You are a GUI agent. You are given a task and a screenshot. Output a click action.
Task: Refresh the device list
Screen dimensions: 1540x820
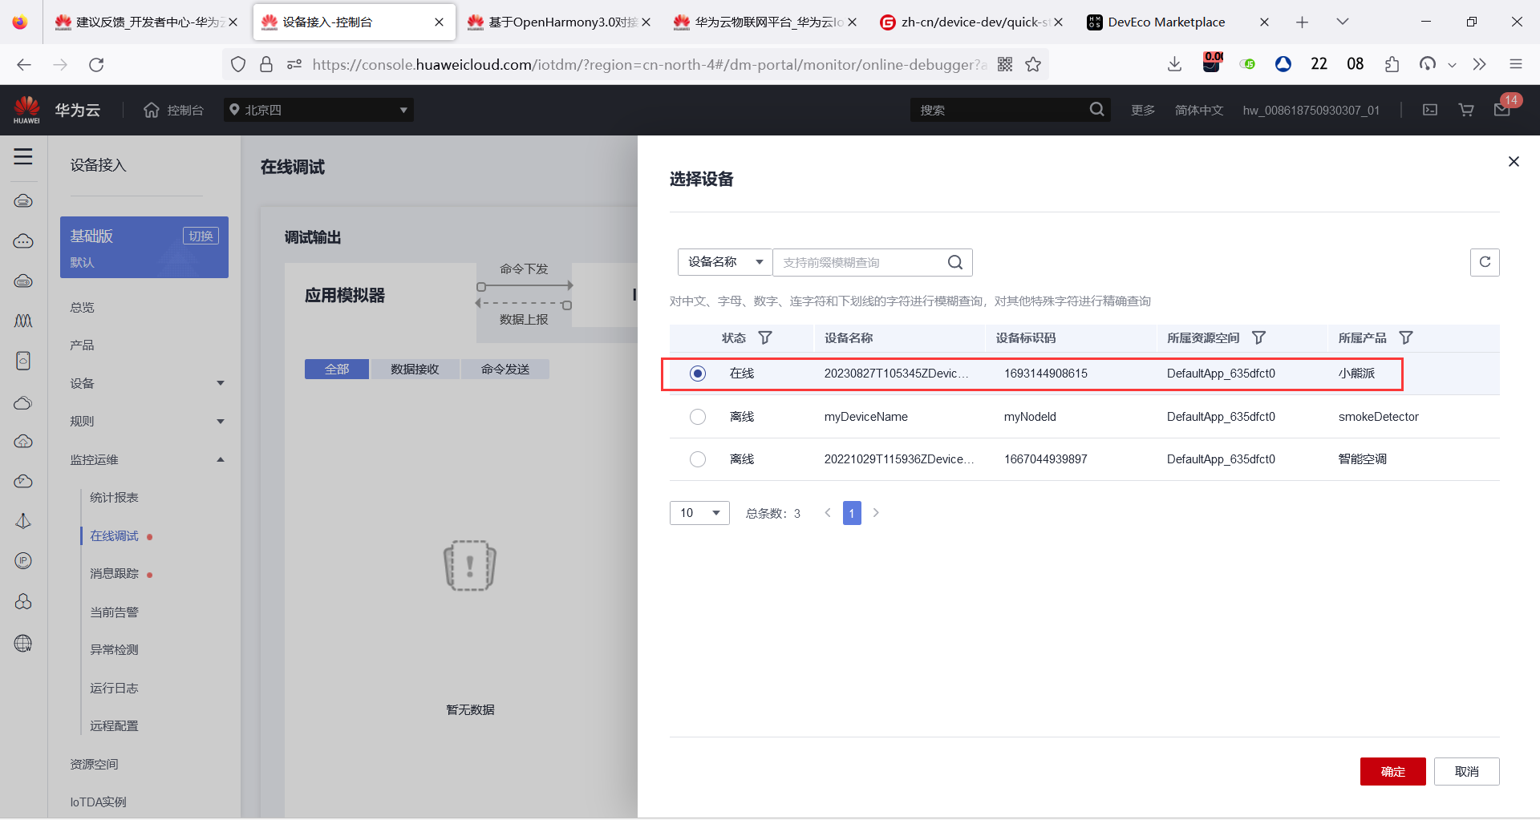[x=1485, y=262]
